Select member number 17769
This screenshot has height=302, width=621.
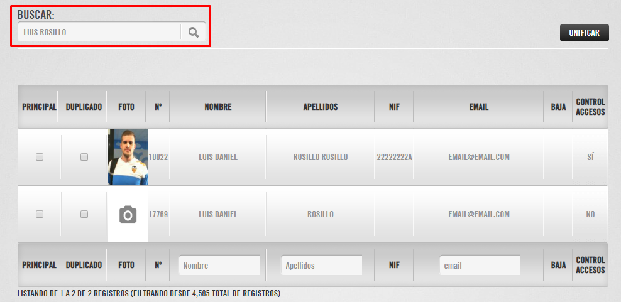[158, 214]
